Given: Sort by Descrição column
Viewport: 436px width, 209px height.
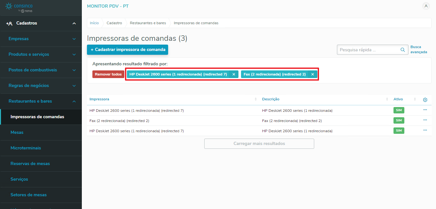Looking at the screenshot, I should 387,99.
